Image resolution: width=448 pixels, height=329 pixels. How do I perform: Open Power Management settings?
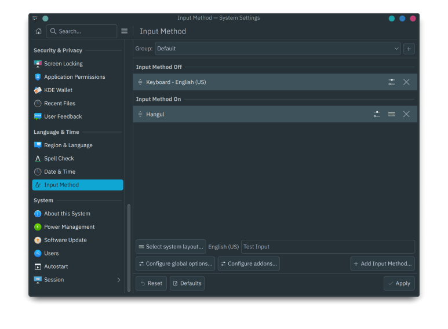tap(78, 227)
